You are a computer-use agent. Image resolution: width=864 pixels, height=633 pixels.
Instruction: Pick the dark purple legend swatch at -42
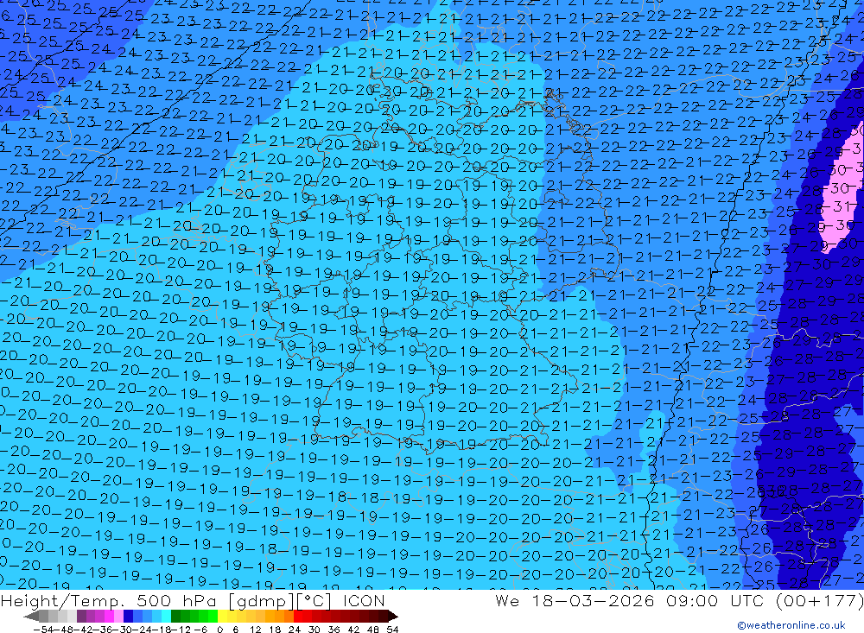pyautogui.click(x=81, y=616)
